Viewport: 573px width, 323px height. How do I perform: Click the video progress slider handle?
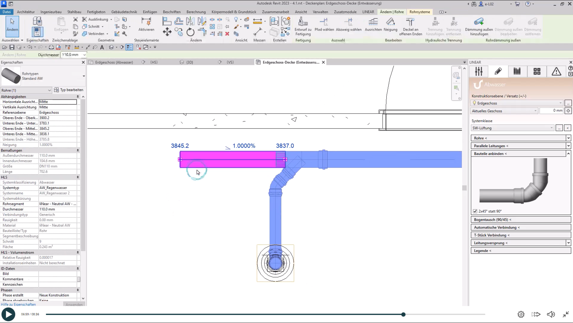click(403, 314)
